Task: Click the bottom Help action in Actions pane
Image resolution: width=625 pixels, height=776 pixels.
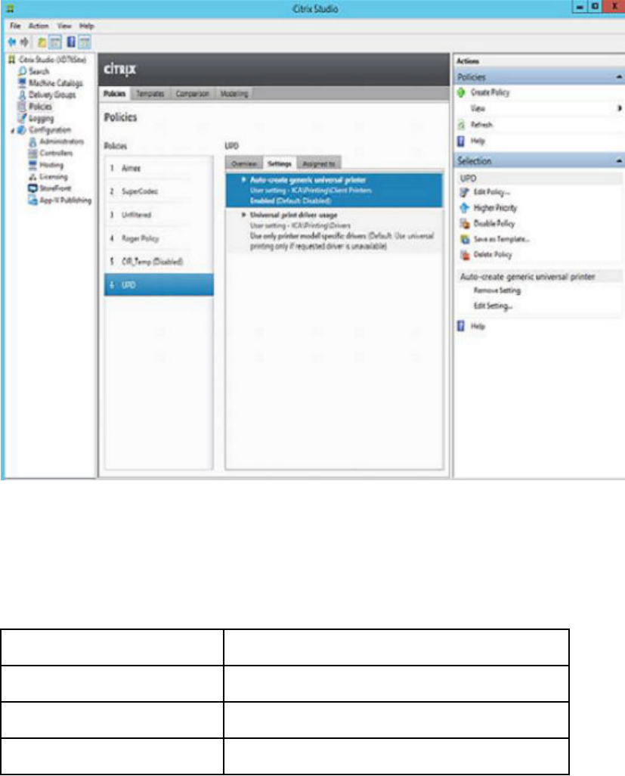Action: tap(477, 326)
